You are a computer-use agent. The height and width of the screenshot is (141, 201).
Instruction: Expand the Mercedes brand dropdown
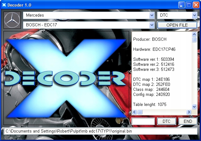[152, 15]
